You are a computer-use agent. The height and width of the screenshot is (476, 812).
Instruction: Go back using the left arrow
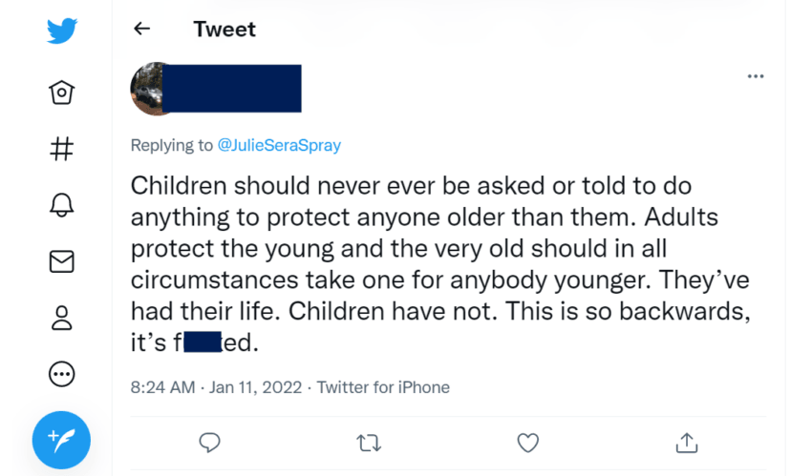(142, 29)
